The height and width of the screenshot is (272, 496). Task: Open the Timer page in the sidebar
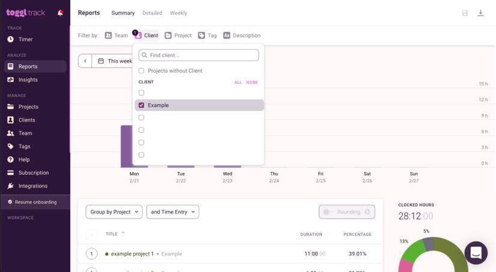(25, 40)
